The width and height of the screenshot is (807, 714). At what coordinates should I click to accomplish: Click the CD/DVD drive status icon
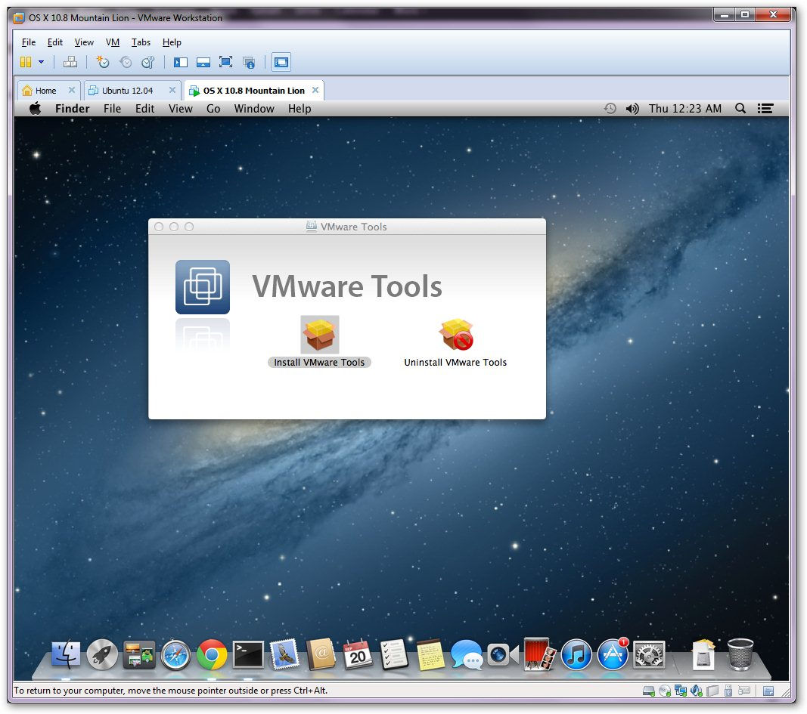[x=665, y=691]
